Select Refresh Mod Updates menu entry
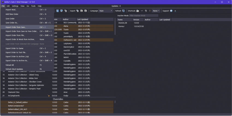 (27, 69)
